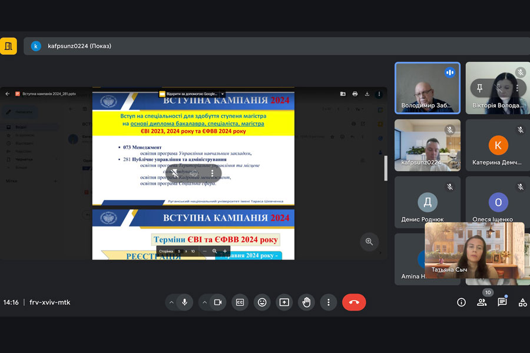The height and width of the screenshot is (353, 530).
Task: Show the people panel with 10 participants
Action: click(x=482, y=302)
